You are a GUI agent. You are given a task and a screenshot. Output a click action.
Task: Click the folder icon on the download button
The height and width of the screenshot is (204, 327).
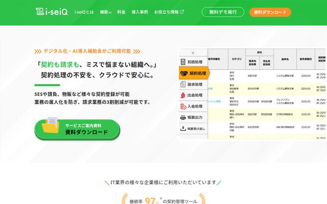click(x=51, y=125)
